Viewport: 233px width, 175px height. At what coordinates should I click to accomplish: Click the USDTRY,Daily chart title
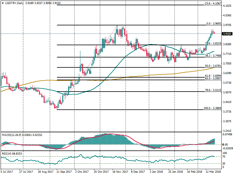click(13, 3)
